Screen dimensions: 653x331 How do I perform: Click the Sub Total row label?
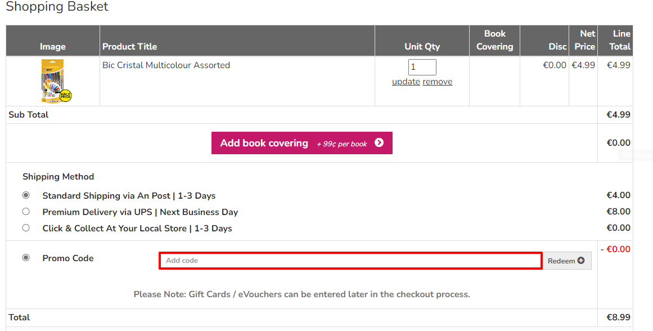[28, 114]
